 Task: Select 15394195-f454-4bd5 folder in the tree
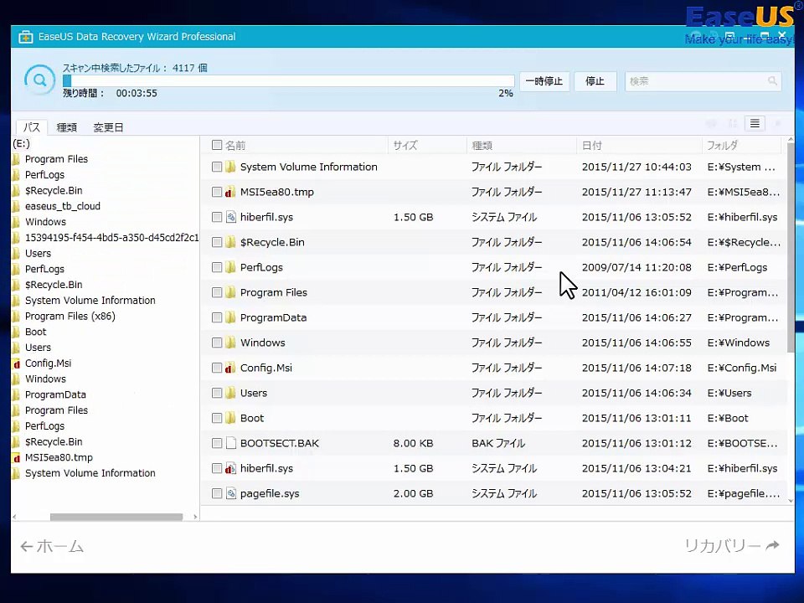(x=111, y=237)
